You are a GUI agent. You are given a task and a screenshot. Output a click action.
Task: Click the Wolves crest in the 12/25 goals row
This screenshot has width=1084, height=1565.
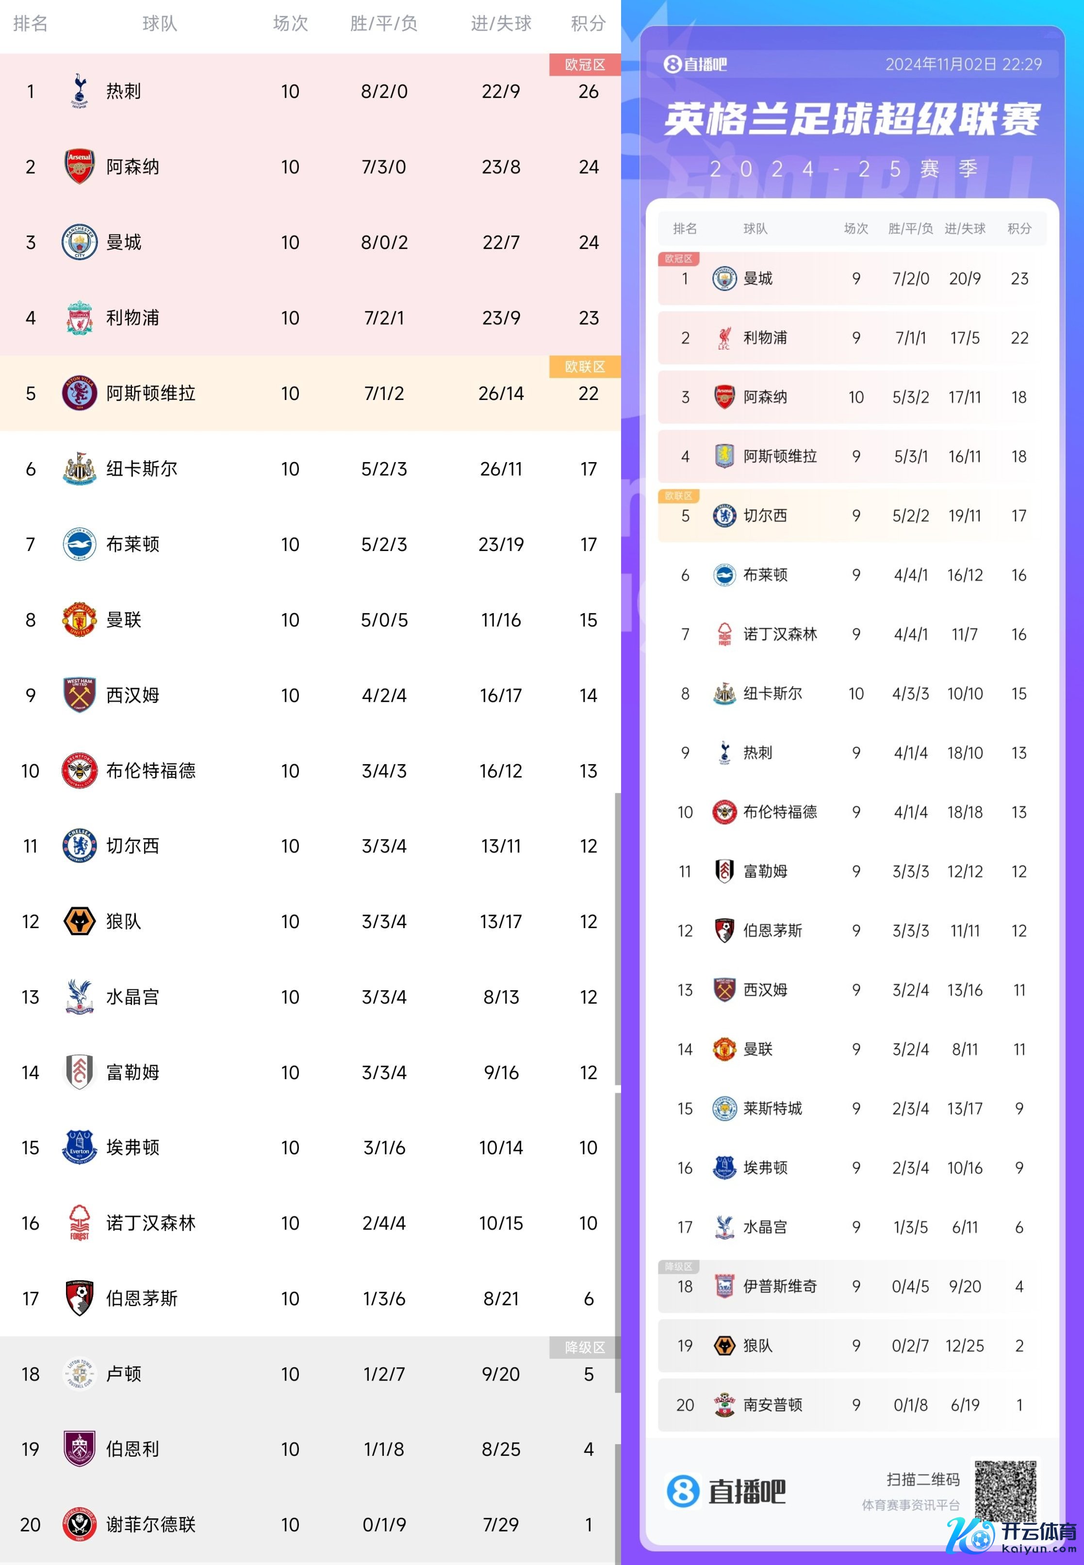pos(724,1346)
